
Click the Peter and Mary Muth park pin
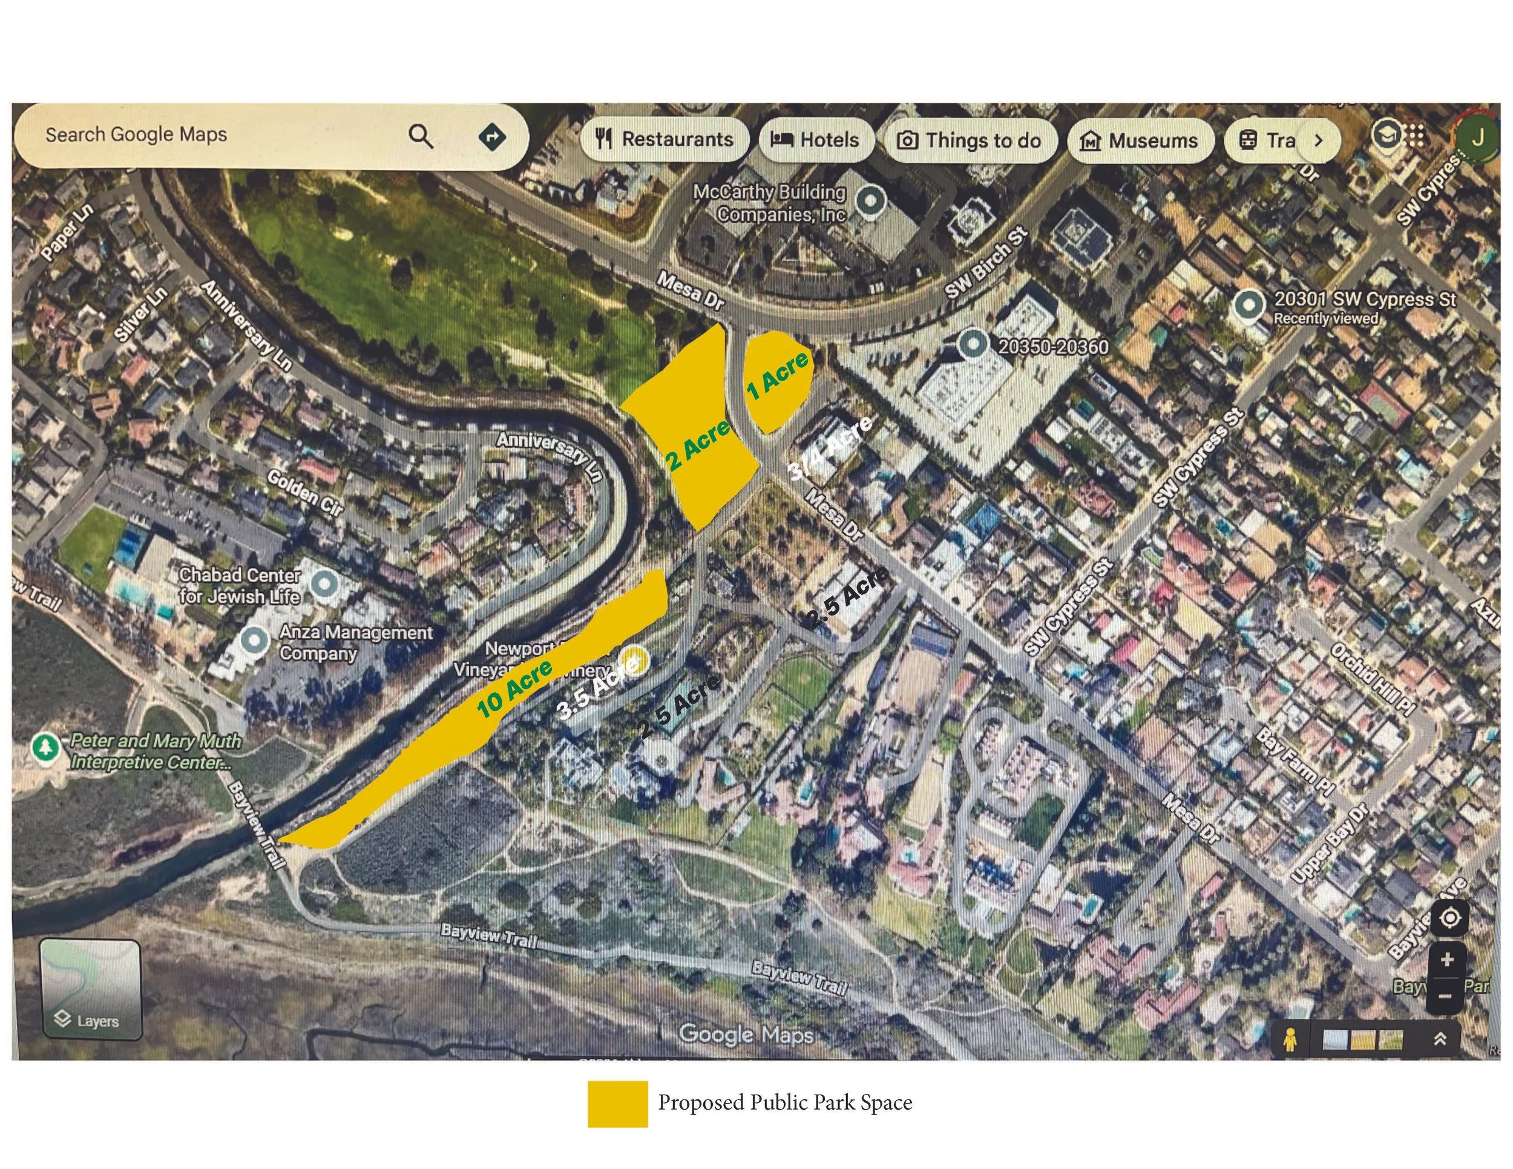[46, 747]
